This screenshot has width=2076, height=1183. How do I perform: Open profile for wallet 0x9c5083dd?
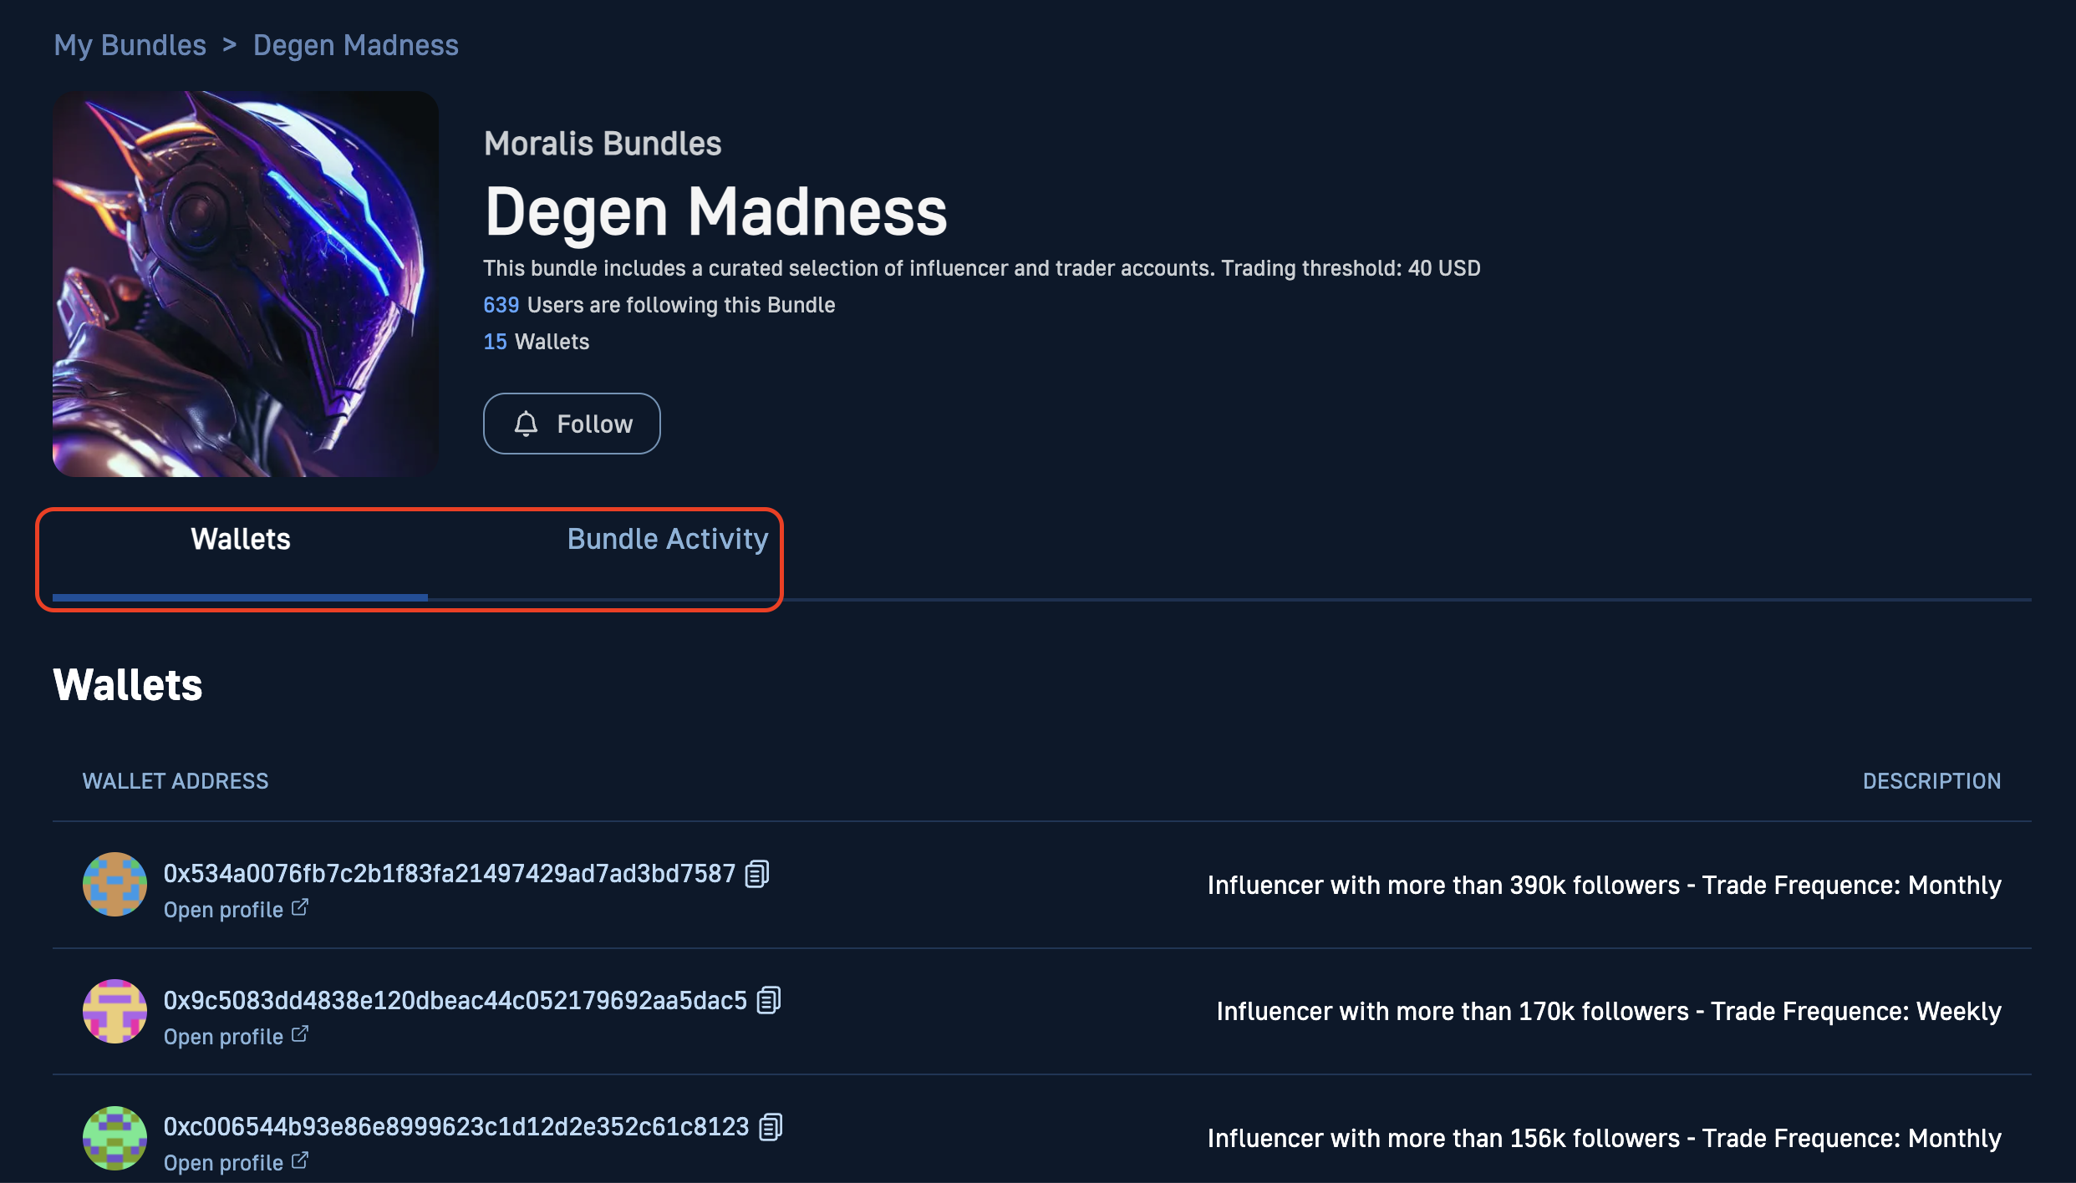click(x=237, y=1037)
